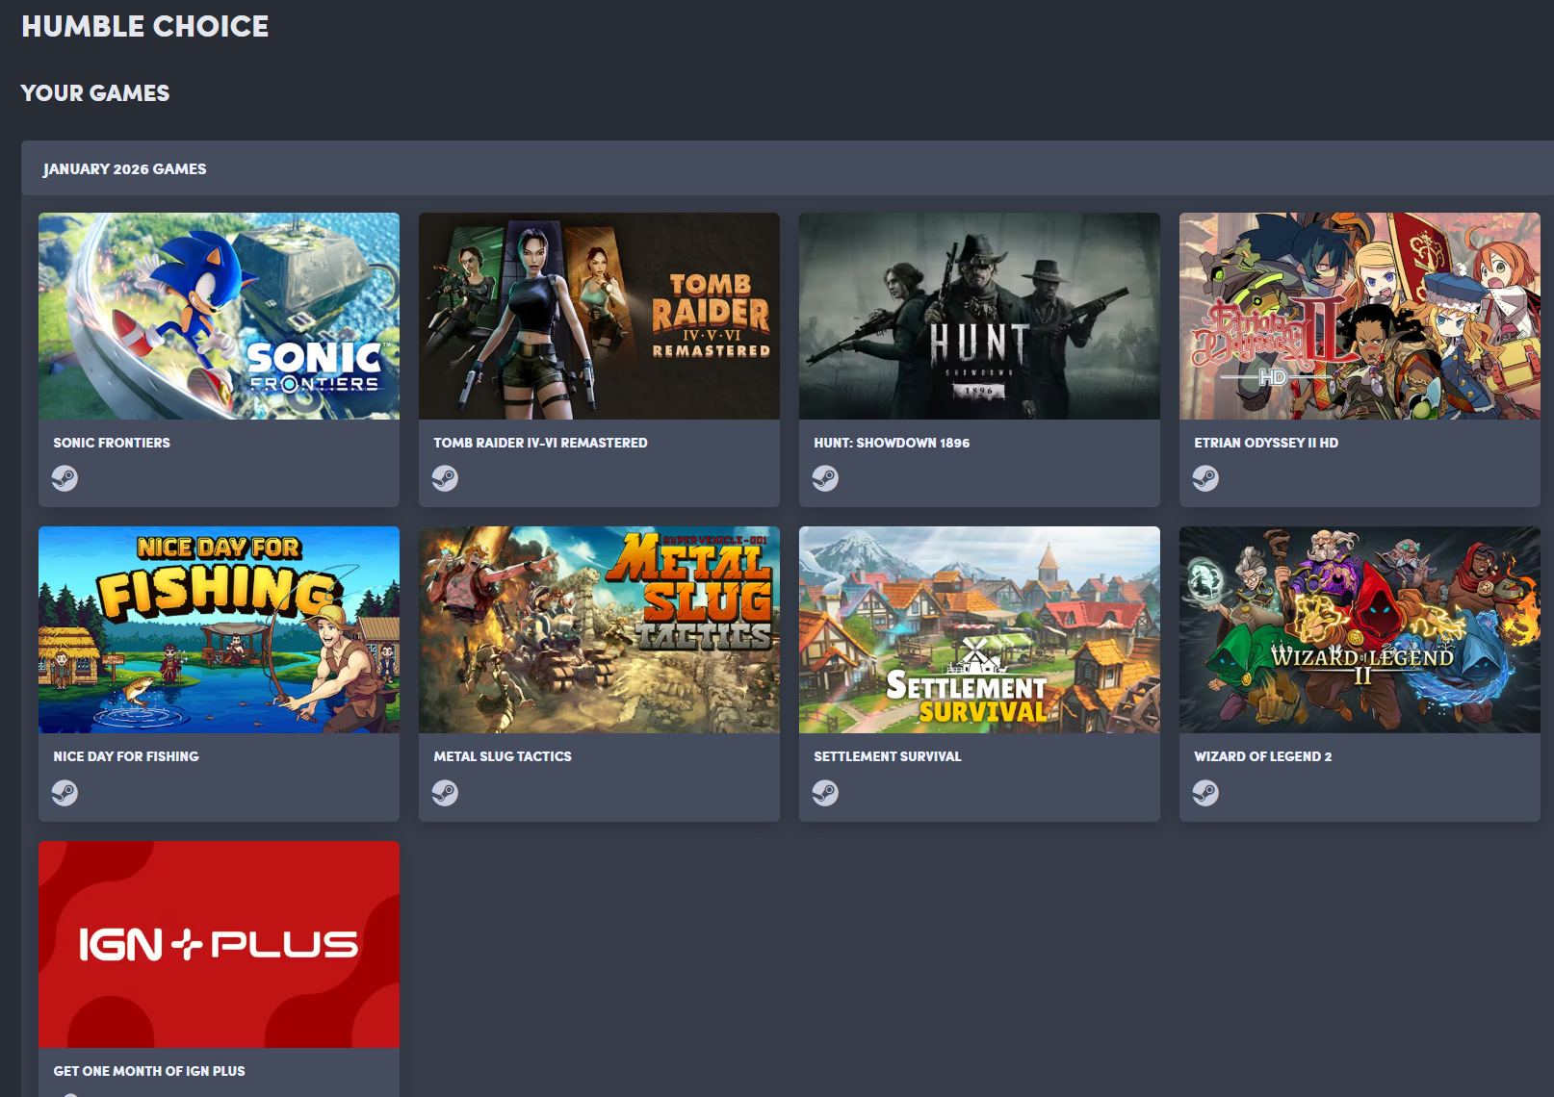Click Steam icon under Etrian Odyssey II HD

coord(1205,478)
